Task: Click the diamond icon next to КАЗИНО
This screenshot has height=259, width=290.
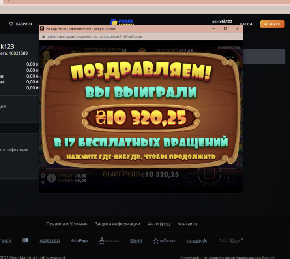Action: [x=11, y=24]
